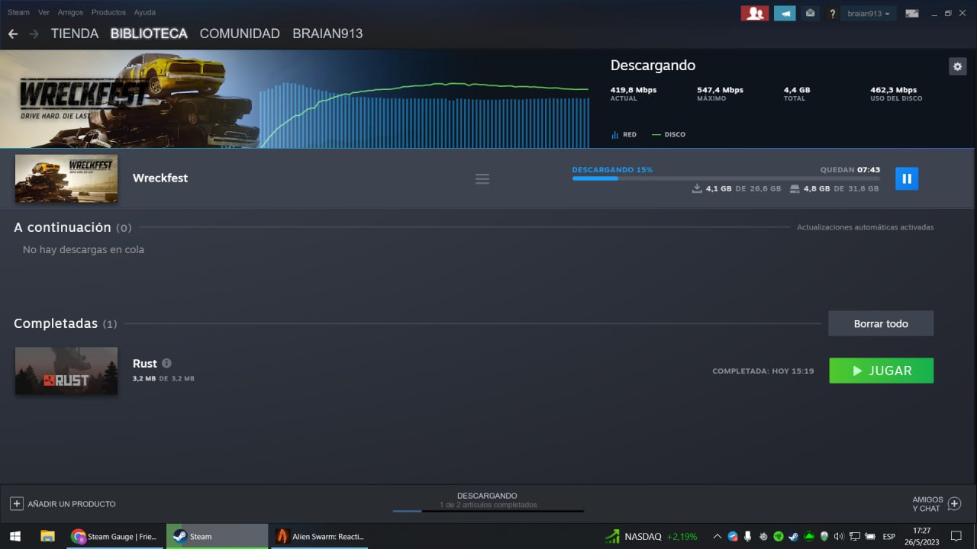This screenshot has height=549, width=977.
Task: Select the Wreckfest title text
Action: pos(160,178)
